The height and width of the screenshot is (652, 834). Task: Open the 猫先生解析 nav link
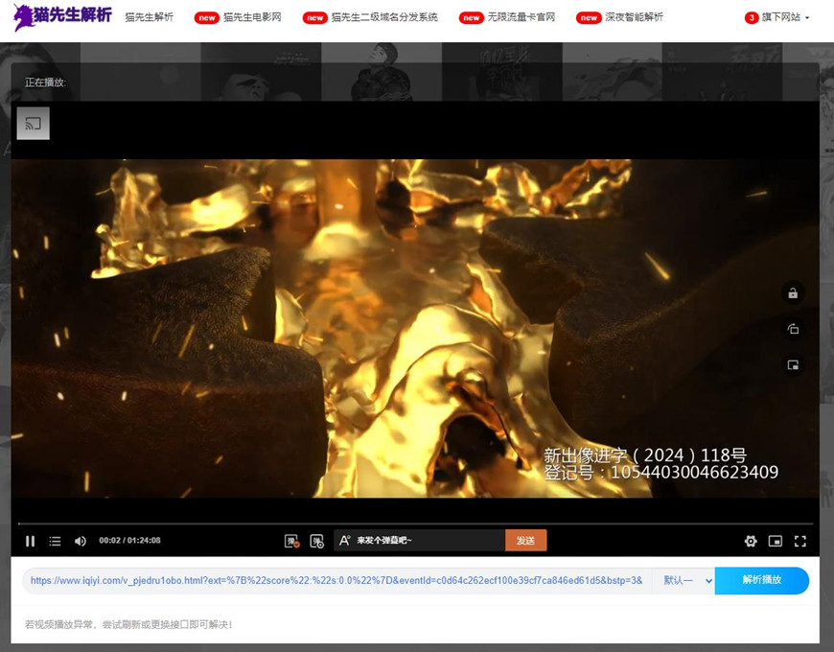pos(149,17)
